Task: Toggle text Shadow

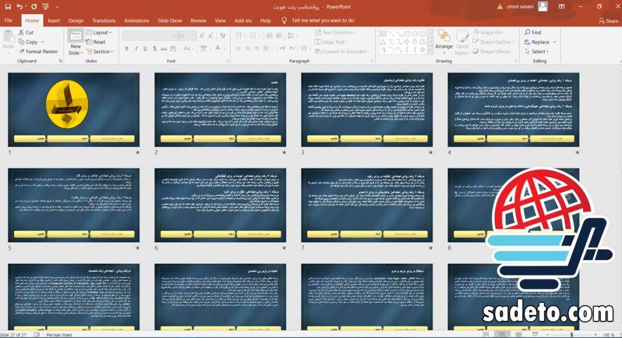Action: click(154, 48)
